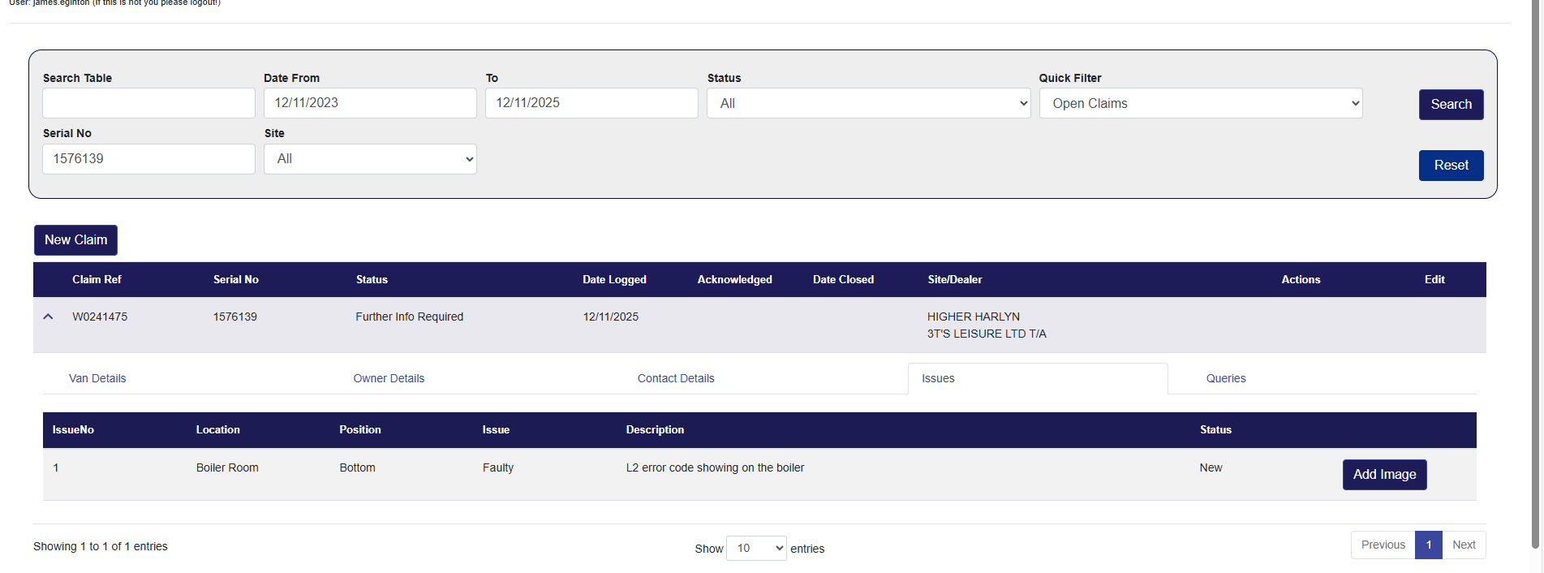This screenshot has width=1544, height=573.
Task: Focus the Search Table input field
Action: (148, 104)
